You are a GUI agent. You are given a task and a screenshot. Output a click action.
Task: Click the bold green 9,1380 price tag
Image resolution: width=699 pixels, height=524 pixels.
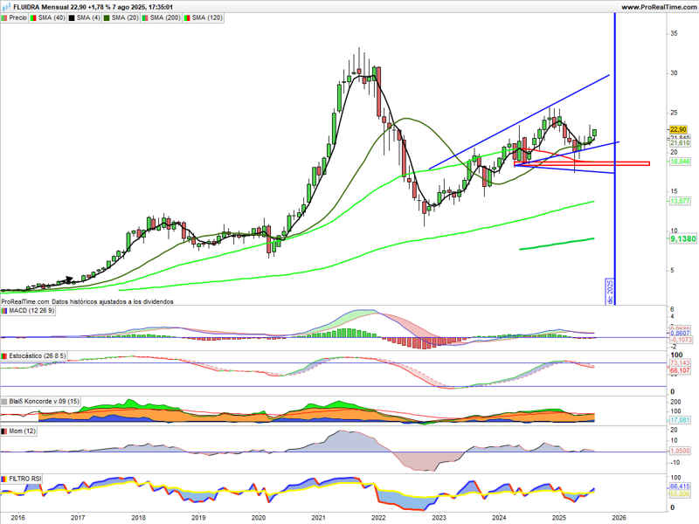tap(683, 239)
